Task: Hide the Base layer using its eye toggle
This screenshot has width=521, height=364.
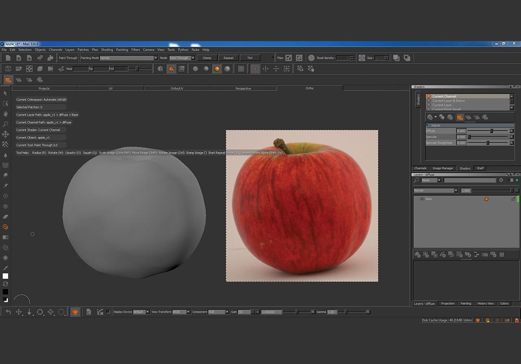Action: click(x=421, y=199)
